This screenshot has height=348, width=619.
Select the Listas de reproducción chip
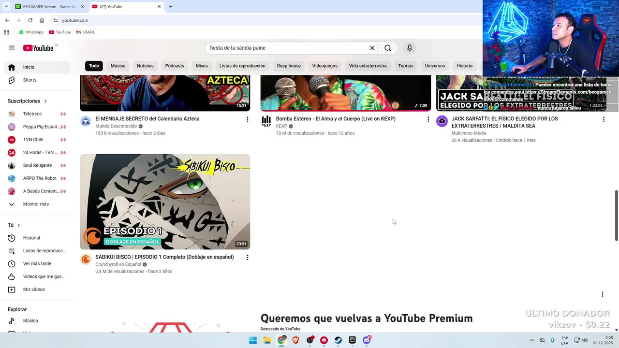tap(242, 66)
